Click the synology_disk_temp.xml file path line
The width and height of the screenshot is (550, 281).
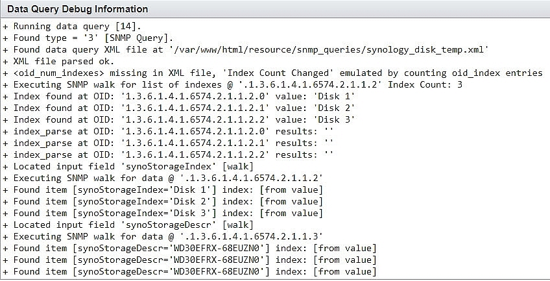coord(246,49)
